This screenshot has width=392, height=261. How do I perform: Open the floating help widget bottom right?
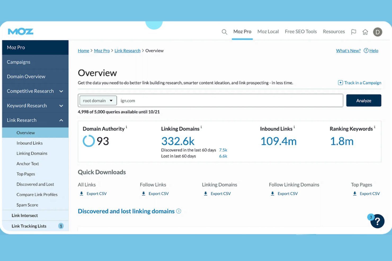click(377, 221)
